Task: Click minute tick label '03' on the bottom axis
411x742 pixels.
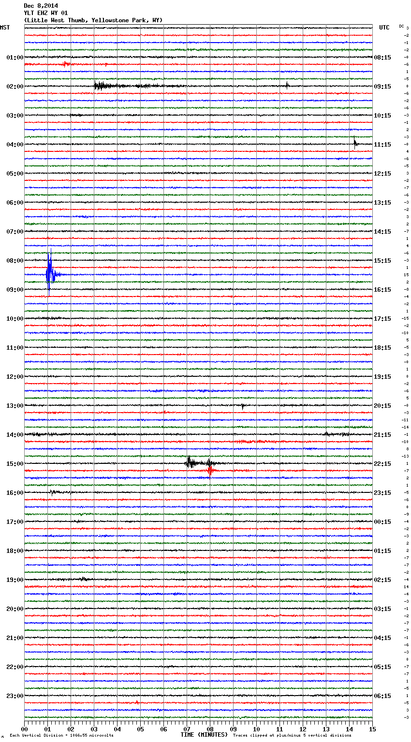Action: pyautogui.click(x=94, y=729)
